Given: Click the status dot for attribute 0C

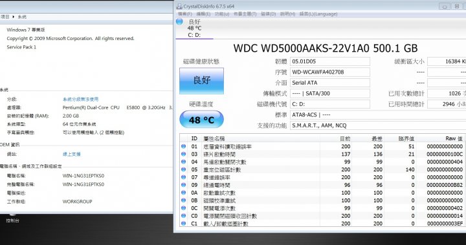Looking at the screenshot, I should (183, 208).
